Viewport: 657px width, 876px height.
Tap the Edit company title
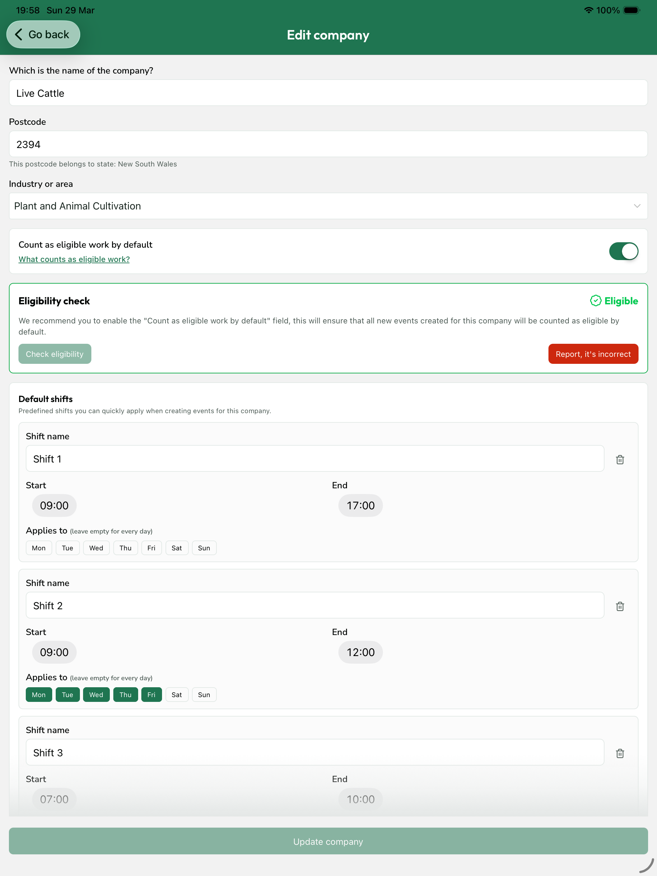pyautogui.click(x=328, y=35)
